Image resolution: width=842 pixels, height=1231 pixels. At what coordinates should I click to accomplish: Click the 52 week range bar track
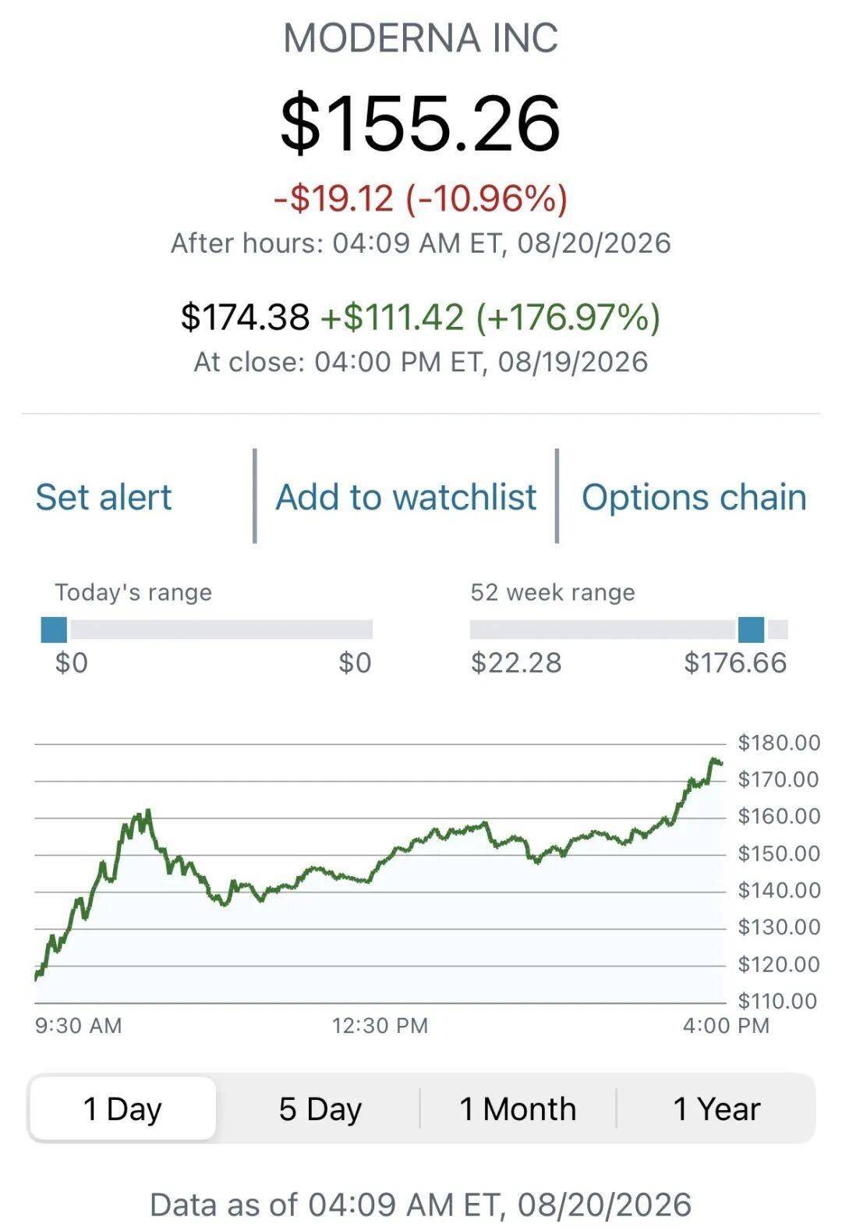coord(628,630)
